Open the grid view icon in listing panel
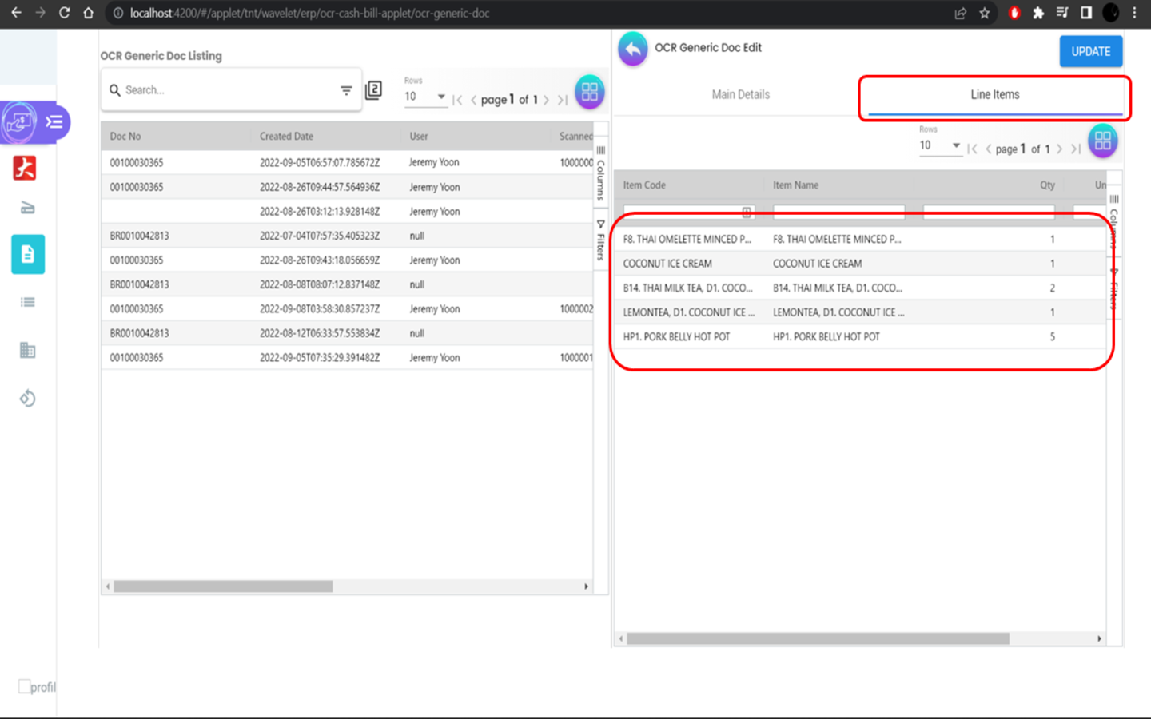 tap(589, 93)
